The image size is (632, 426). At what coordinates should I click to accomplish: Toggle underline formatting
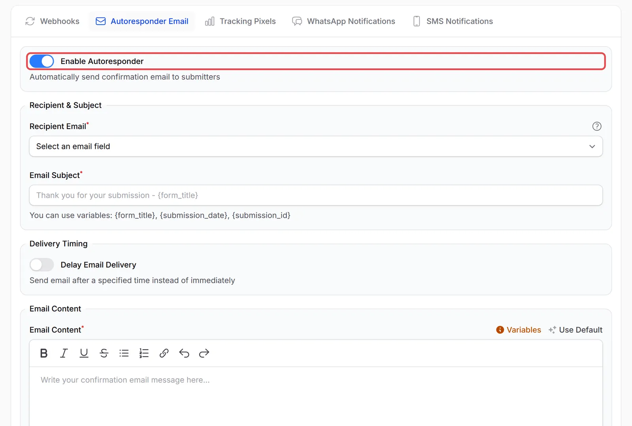pyautogui.click(x=84, y=353)
